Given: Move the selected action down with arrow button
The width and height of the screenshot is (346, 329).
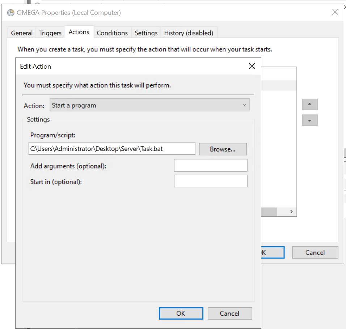Looking at the screenshot, I should [309, 120].
